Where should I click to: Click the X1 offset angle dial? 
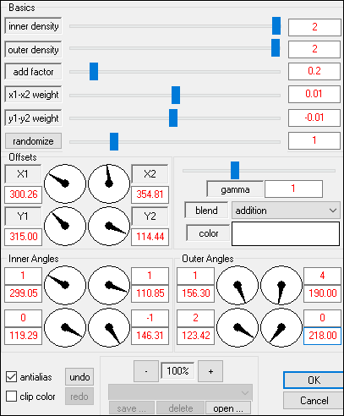click(65, 183)
